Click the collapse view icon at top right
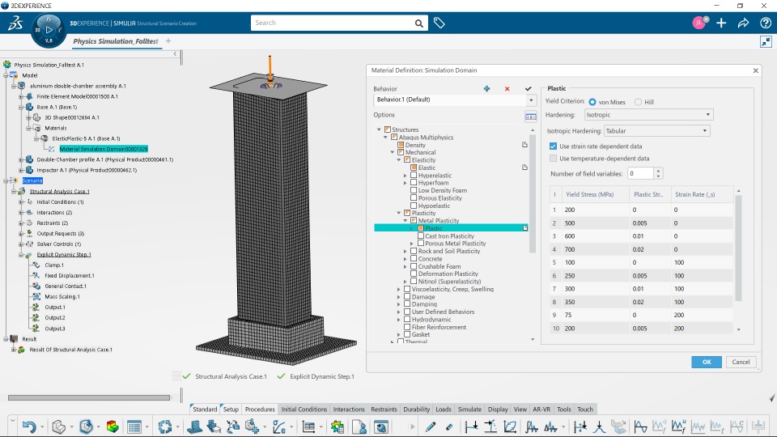This screenshot has width=777, height=437. tap(766, 41)
